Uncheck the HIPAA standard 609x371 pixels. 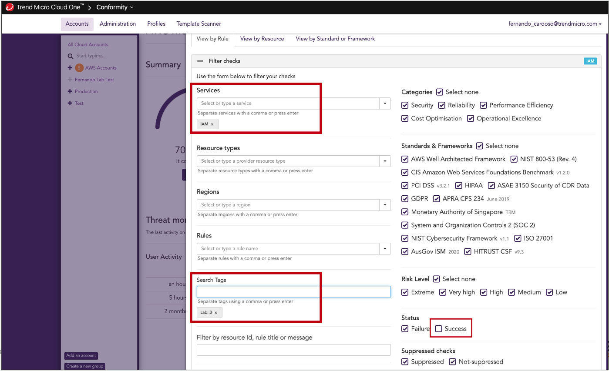pos(459,186)
